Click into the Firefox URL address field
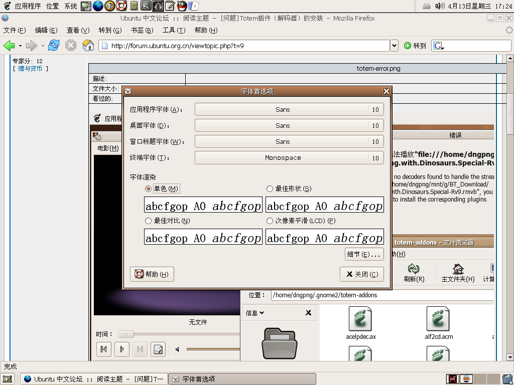The width and height of the screenshot is (514, 385). point(244,46)
